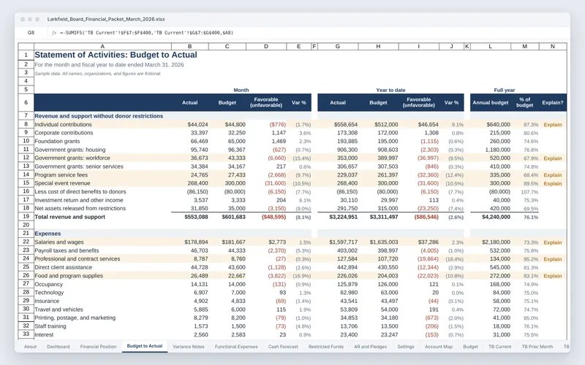Select column L header
The image size is (585, 365).
click(x=490, y=47)
